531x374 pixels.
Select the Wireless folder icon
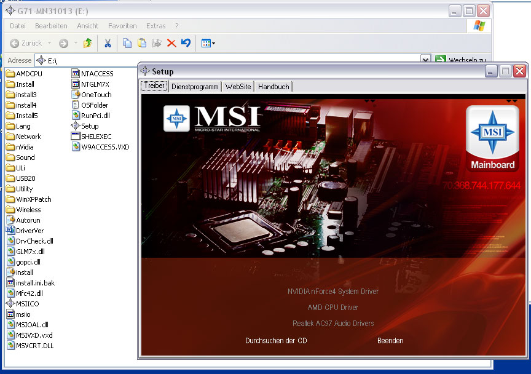point(10,210)
